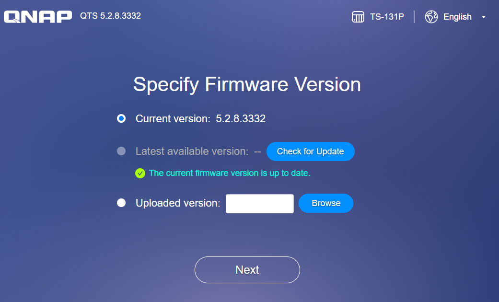Select the Latest available version radio button
Screen dimensions: 499x302
[121, 151]
